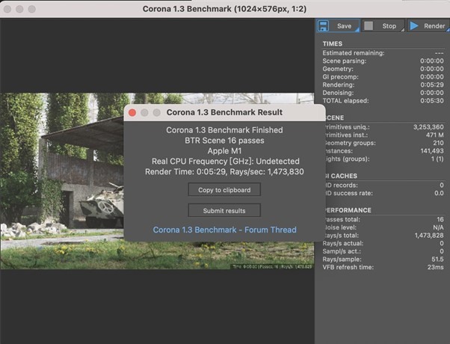The height and width of the screenshot is (344, 450).
Task: Click Noise level value N/A
Action: tap(438, 227)
